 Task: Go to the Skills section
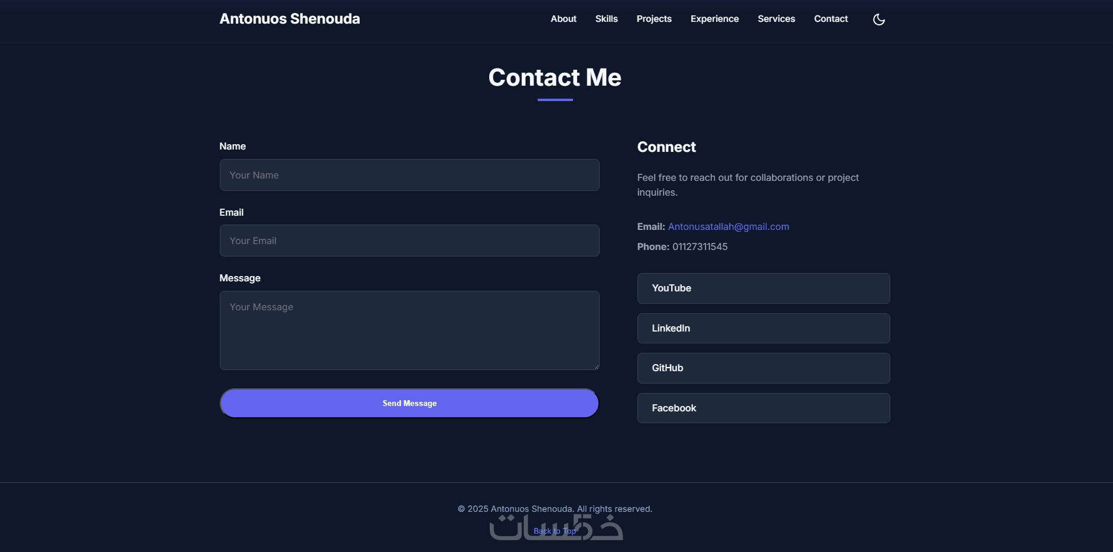tap(606, 19)
